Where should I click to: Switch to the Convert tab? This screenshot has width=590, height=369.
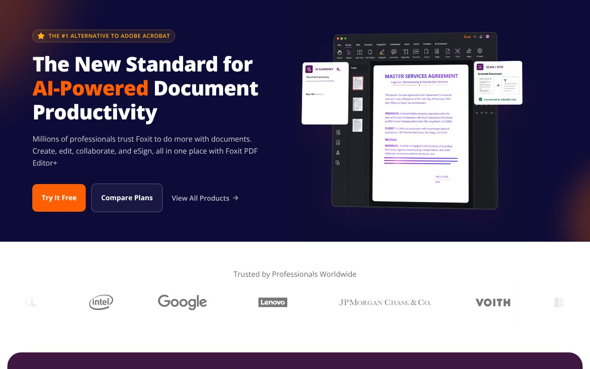point(368,45)
